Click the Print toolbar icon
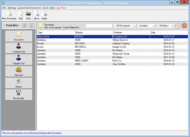 coord(28,15)
